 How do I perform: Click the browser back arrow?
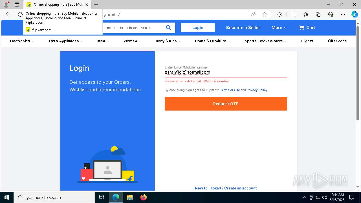pos(8,14)
